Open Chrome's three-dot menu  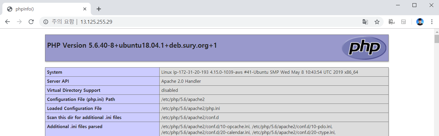pyautogui.click(x=432, y=22)
